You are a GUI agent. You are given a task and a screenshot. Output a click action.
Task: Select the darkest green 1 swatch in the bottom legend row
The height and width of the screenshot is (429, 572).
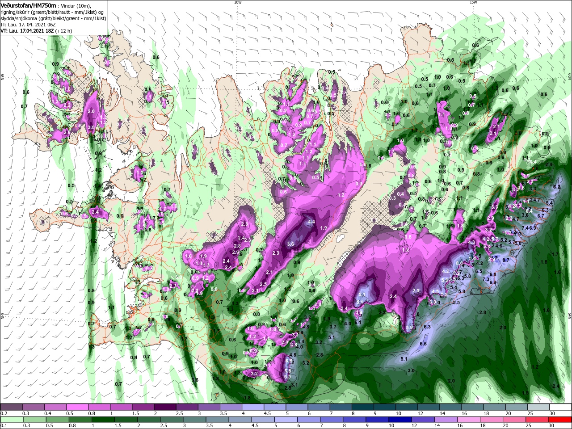click(103, 419)
